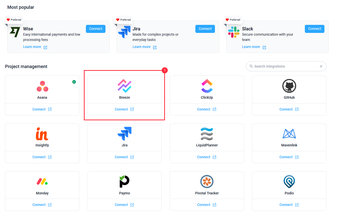This screenshot has height=220, width=346.
Task: Click the search magnifier icon
Action: [251, 66]
